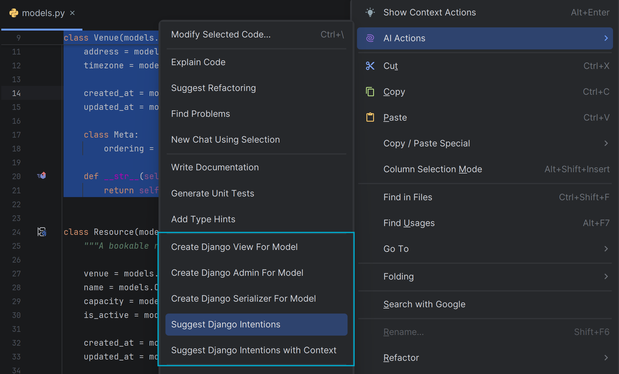
Task: Choose Generate Unit Tests
Action: point(256,193)
